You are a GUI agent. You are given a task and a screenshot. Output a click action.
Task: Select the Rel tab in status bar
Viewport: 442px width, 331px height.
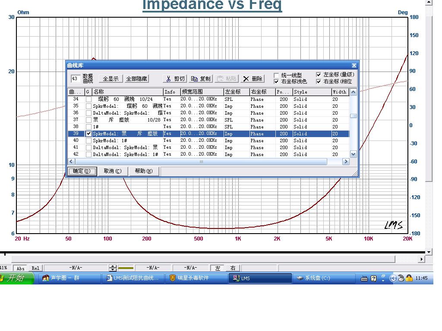coord(35,268)
